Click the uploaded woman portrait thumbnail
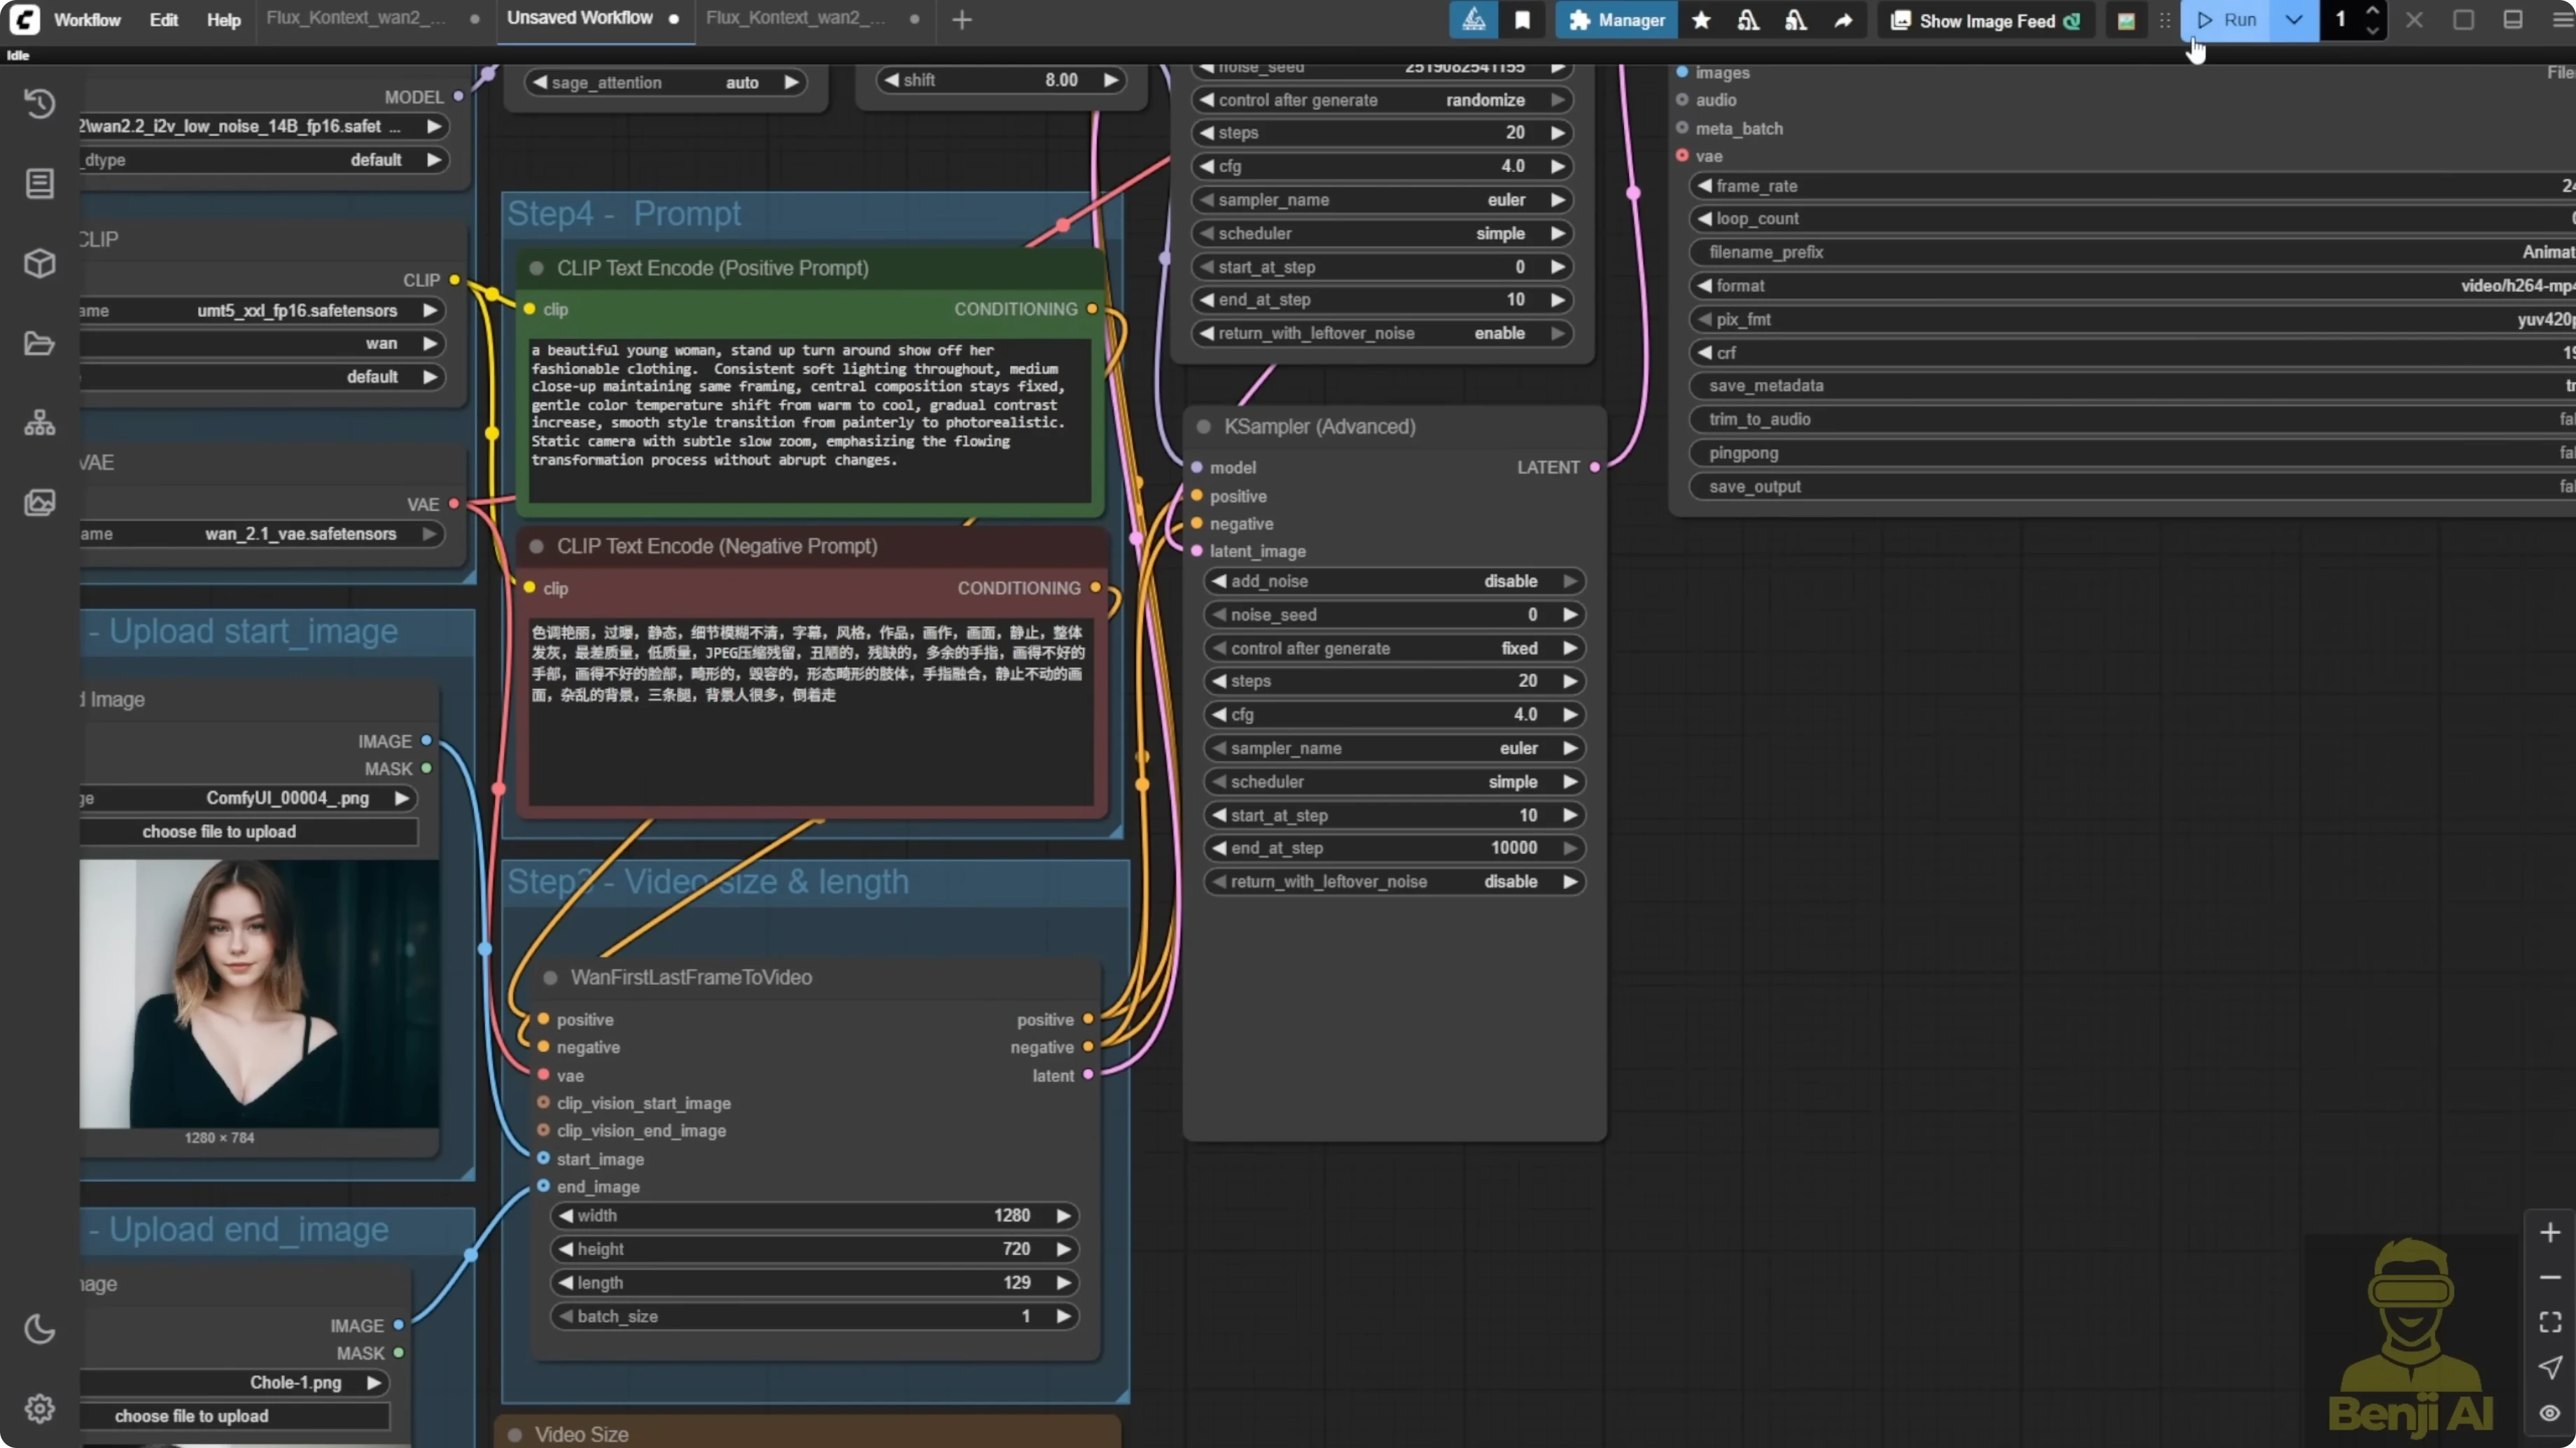Screen dimensions: 2576x1448 pos(260,994)
